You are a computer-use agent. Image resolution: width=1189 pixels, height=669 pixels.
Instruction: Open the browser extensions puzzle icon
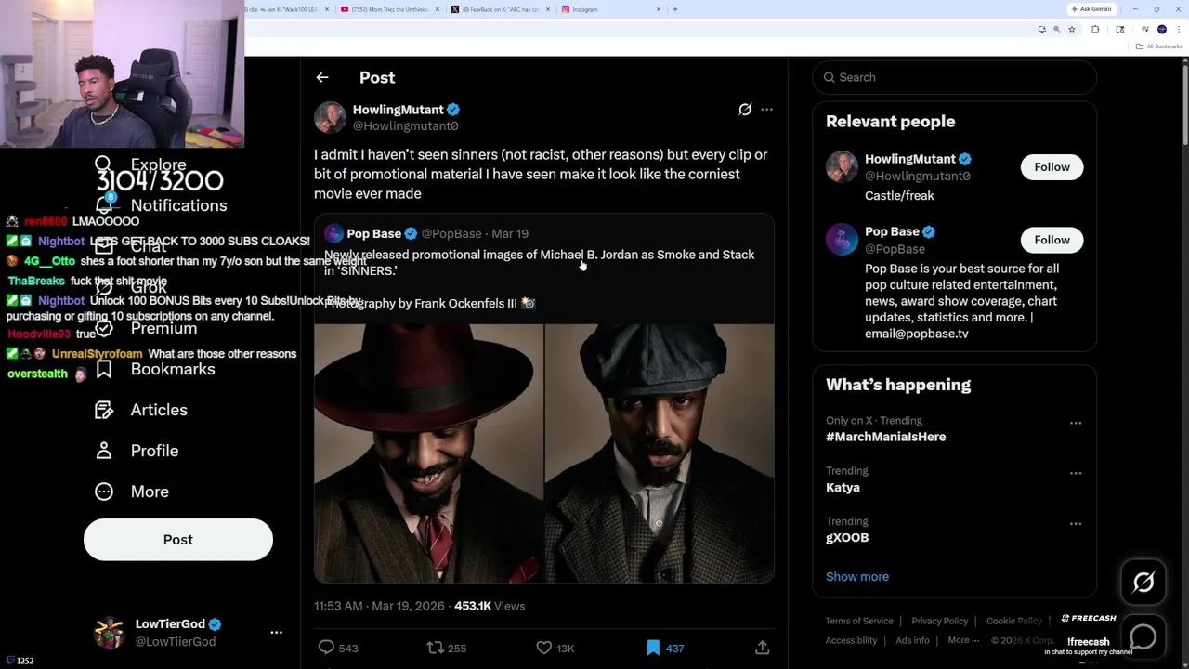(1095, 30)
